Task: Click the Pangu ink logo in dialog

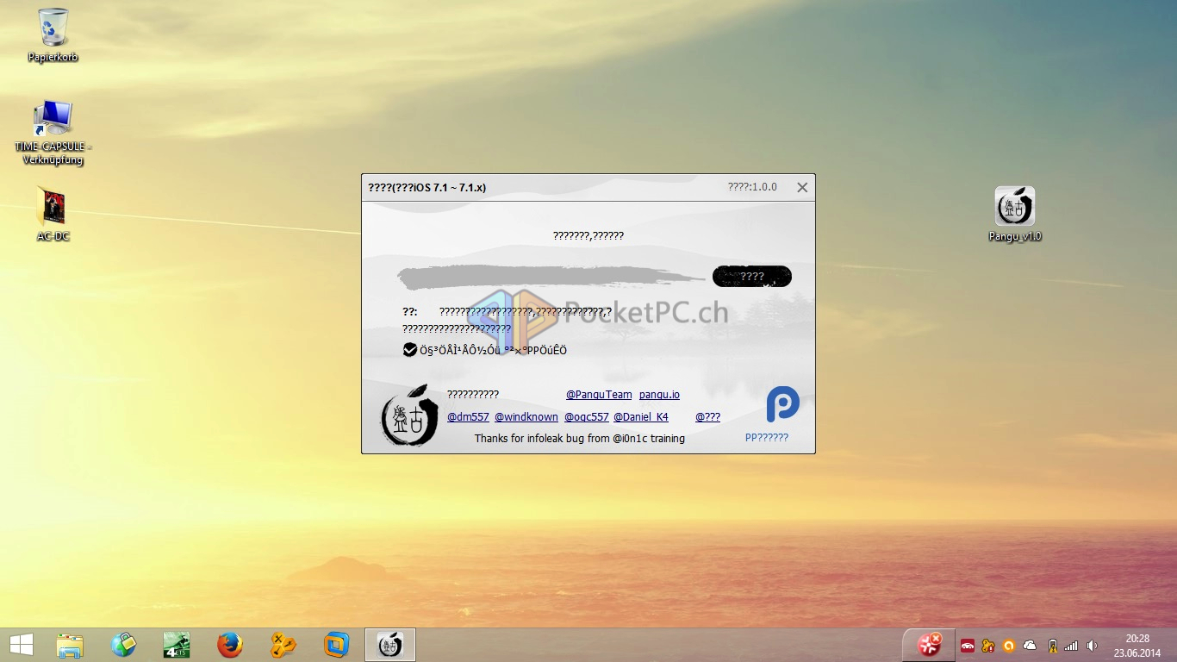Action: [409, 415]
